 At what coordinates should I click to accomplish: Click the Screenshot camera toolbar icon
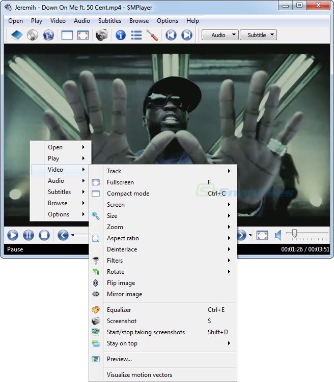point(101,35)
